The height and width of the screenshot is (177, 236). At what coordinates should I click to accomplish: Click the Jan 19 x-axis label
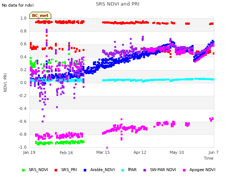click(29, 152)
